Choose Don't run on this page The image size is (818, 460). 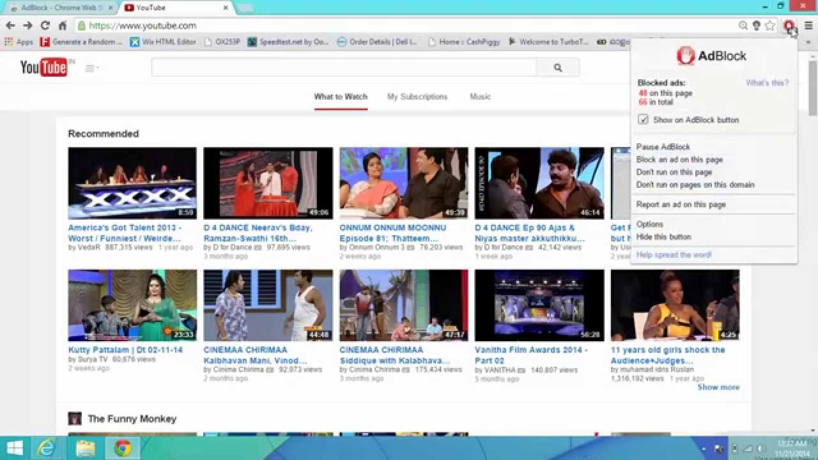674,172
